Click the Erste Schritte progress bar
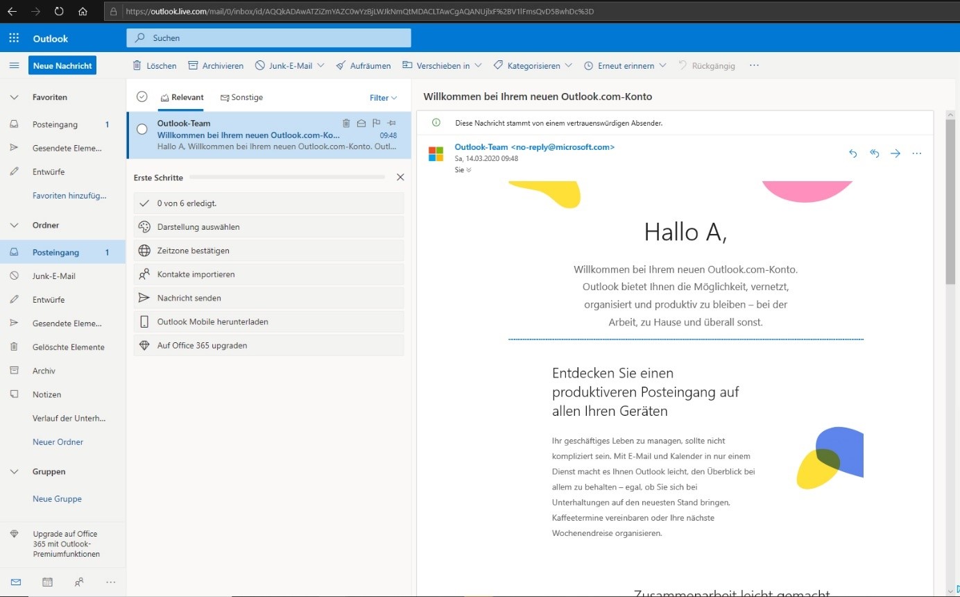This screenshot has width=960, height=597. pos(287,178)
